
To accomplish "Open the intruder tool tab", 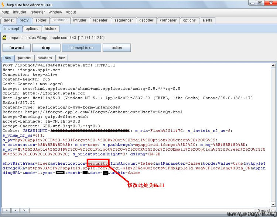I will pos(80,20).
